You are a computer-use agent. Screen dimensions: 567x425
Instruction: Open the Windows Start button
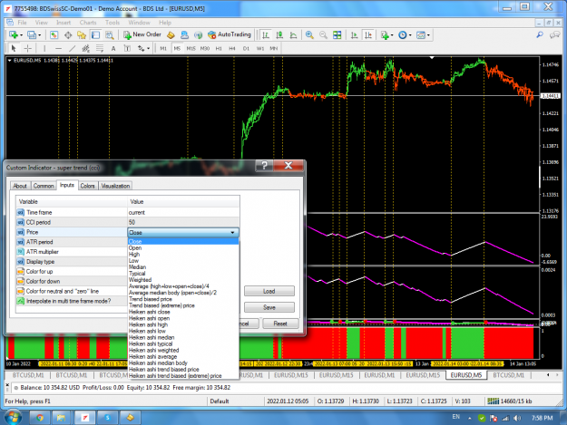[x=13, y=418]
